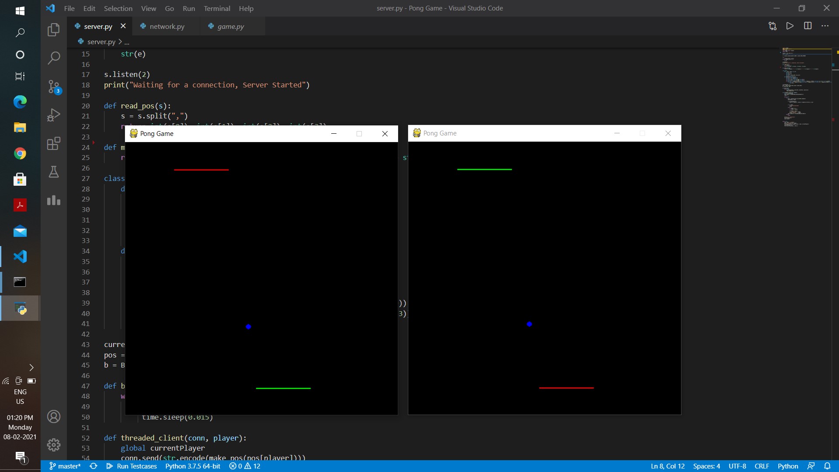
Task: Click Open Changes compare icon in editor toolbar
Action: (x=772, y=26)
